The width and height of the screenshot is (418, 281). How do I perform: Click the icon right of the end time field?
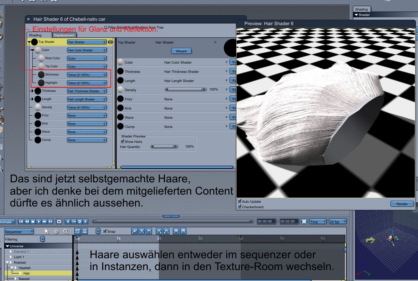pyautogui.click(x=304, y=221)
